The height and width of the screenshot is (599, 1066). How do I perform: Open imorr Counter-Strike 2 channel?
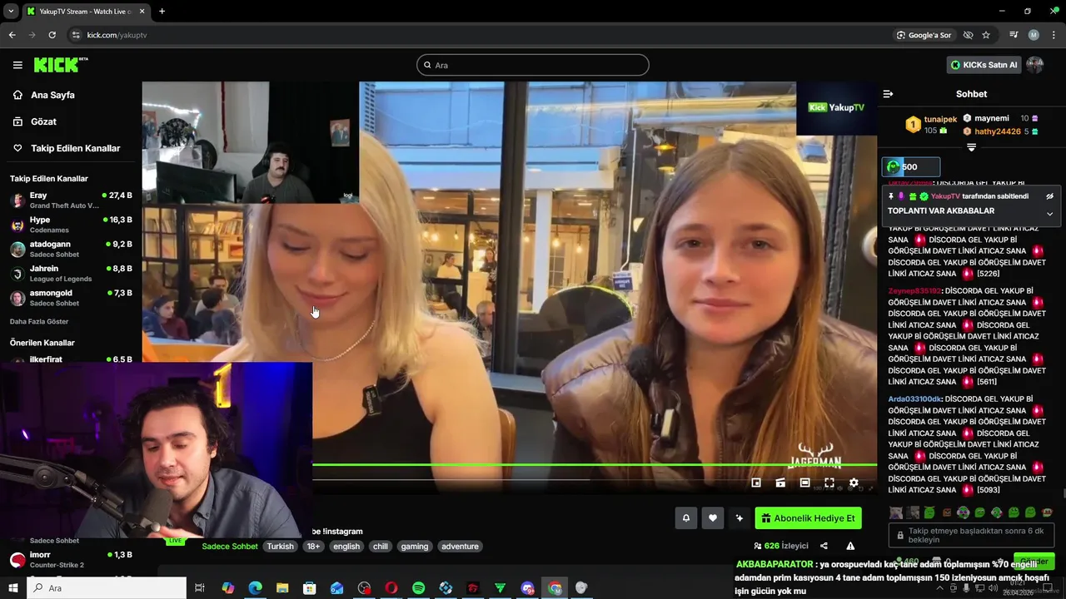click(x=71, y=560)
